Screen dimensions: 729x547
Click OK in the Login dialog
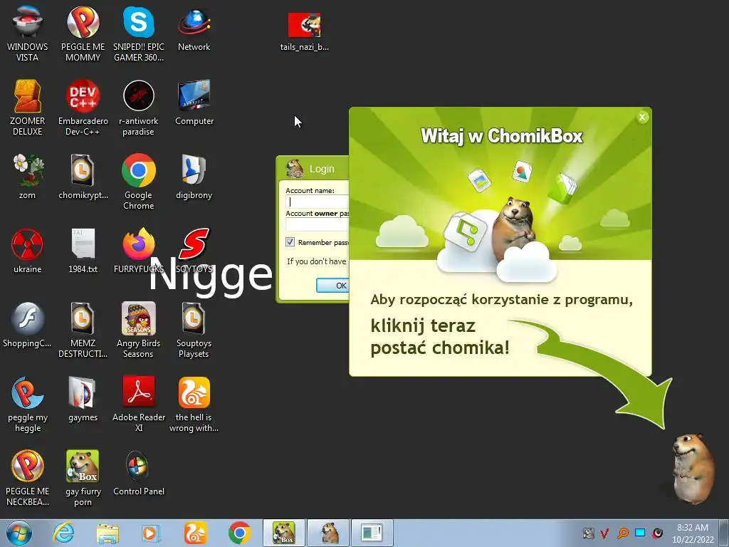point(333,285)
